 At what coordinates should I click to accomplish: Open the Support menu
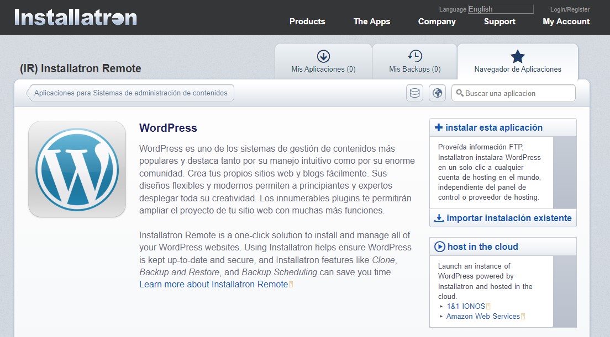(499, 22)
